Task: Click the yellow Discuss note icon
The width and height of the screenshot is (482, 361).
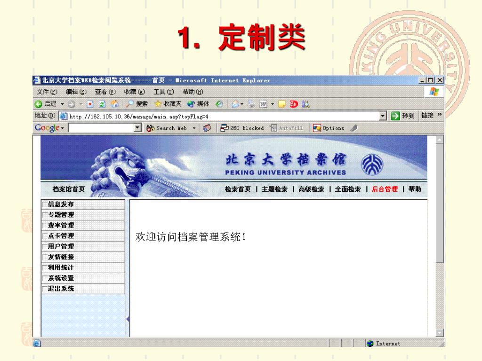Action: point(281,104)
